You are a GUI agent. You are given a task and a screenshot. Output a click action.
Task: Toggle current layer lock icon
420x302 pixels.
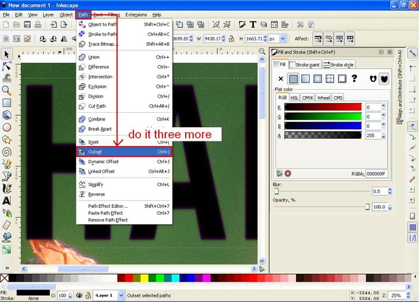(x=88, y=295)
